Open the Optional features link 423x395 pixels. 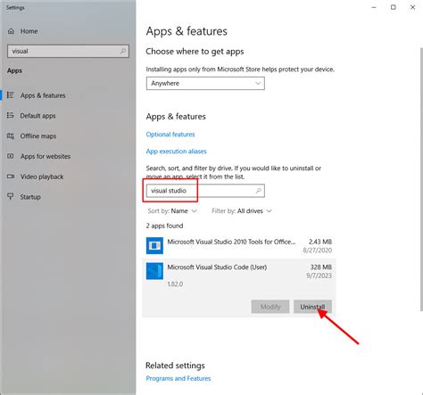click(x=170, y=135)
